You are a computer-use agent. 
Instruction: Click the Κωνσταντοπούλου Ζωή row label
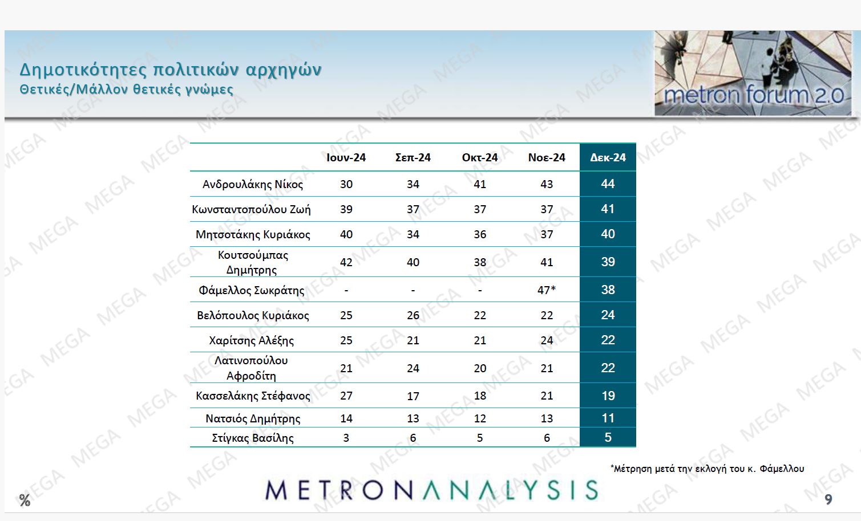coord(251,209)
